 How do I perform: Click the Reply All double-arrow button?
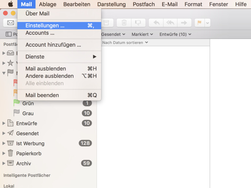click(x=170, y=23)
